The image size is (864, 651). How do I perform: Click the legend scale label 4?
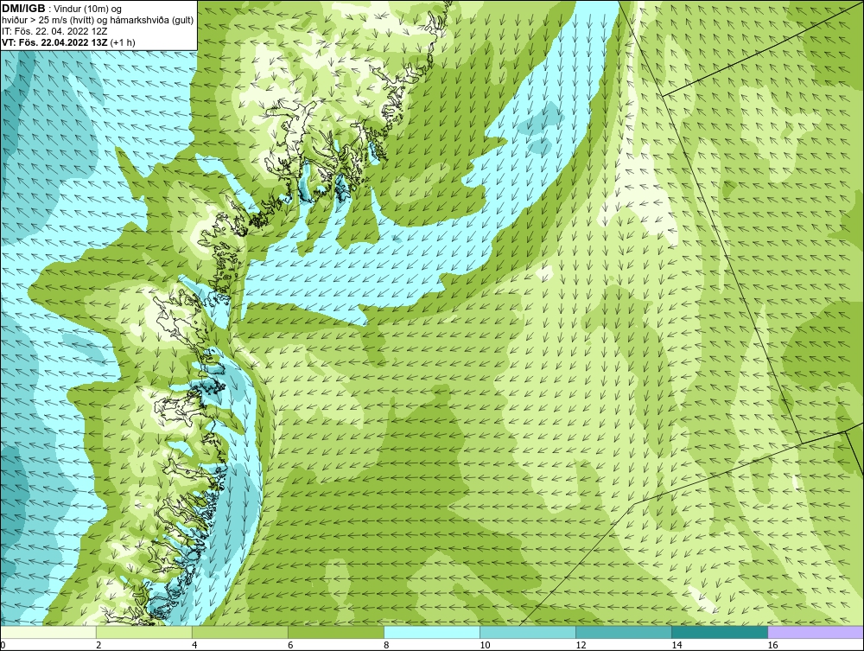(194, 646)
